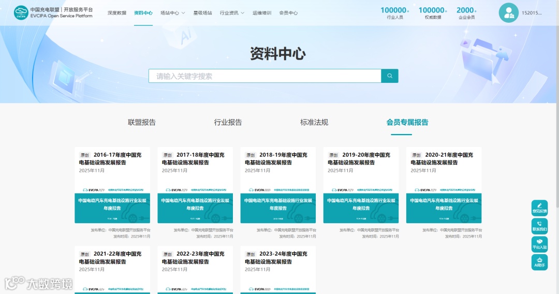This screenshot has width=559, height=294.
Task: Click the search magnifier button
Action: point(390,76)
